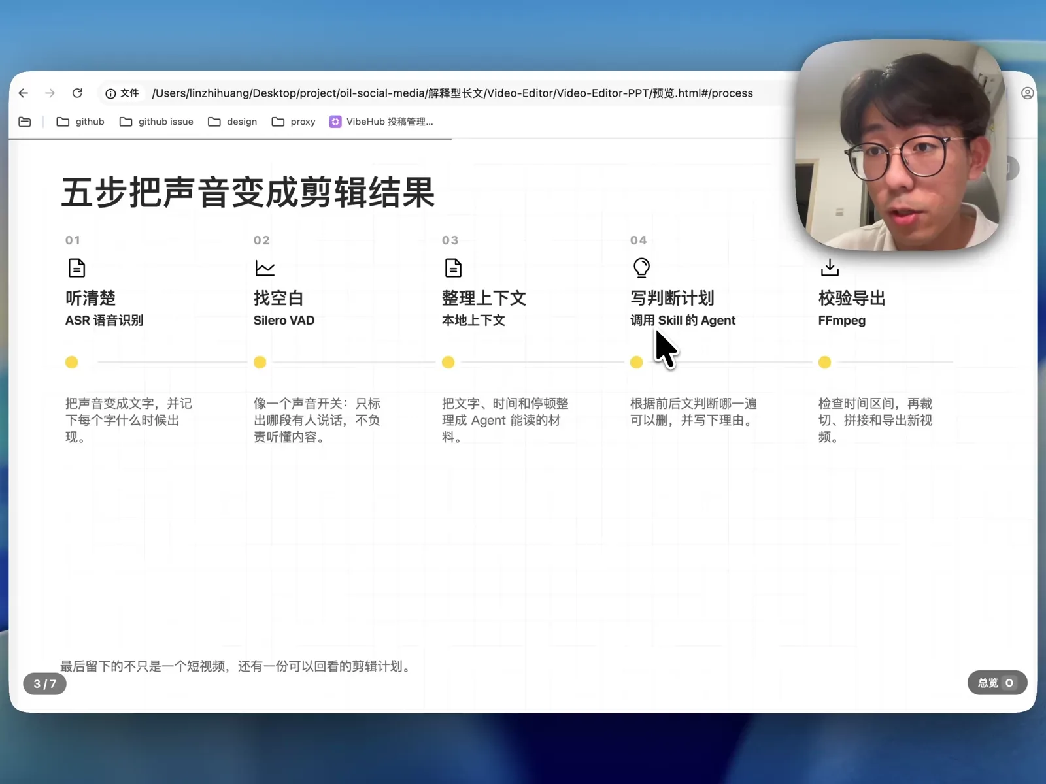Click the heading 五步把声音变成剪辑结果

tap(248, 193)
